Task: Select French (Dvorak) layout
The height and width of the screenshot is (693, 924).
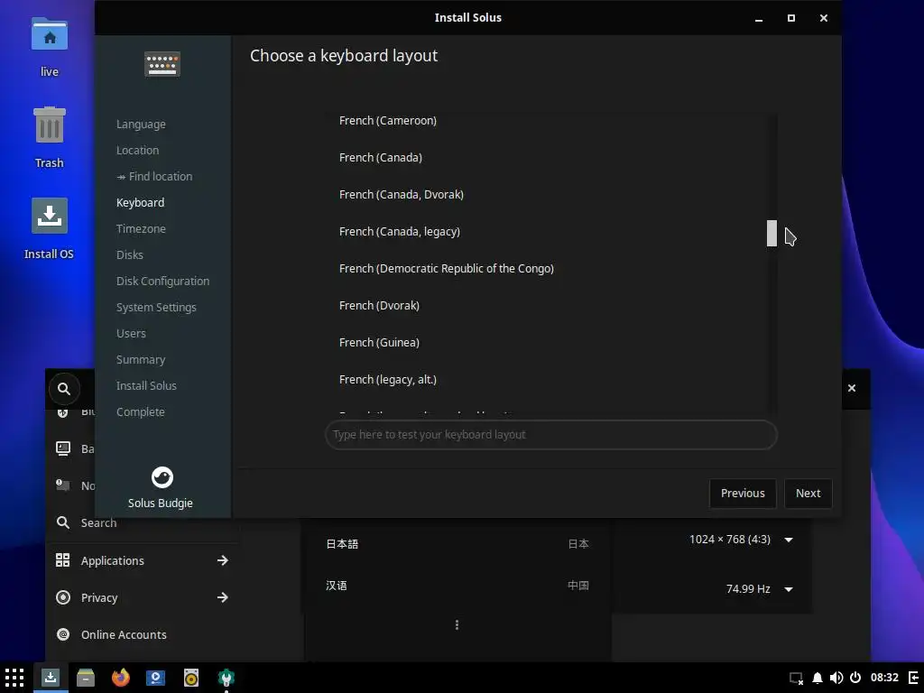Action: point(545,305)
